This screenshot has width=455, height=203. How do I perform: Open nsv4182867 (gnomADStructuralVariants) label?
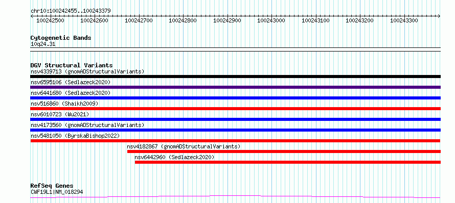click(x=184, y=146)
